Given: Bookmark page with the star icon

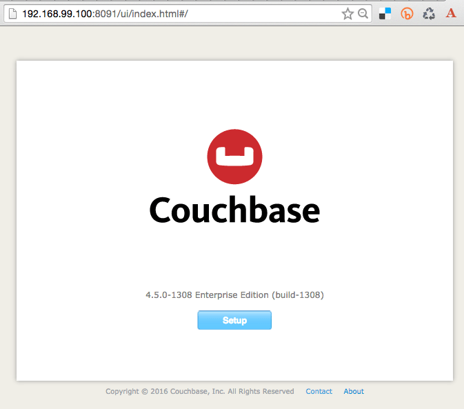Looking at the screenshot, I should (x=347, y=14).
